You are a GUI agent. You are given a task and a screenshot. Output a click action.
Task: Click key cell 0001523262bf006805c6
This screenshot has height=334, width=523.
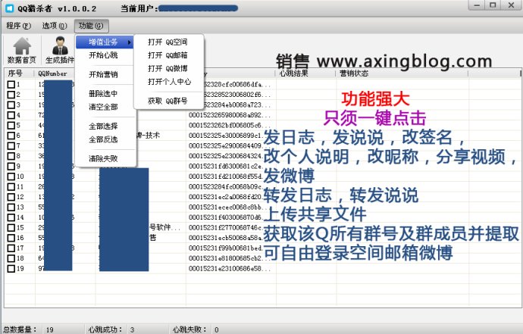click(x=230, y=125)
